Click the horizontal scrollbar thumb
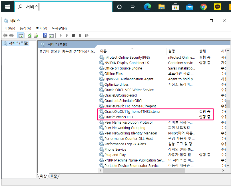Image resolution: width=231 pixels, height=186 pixels. [x=144, y=171]
